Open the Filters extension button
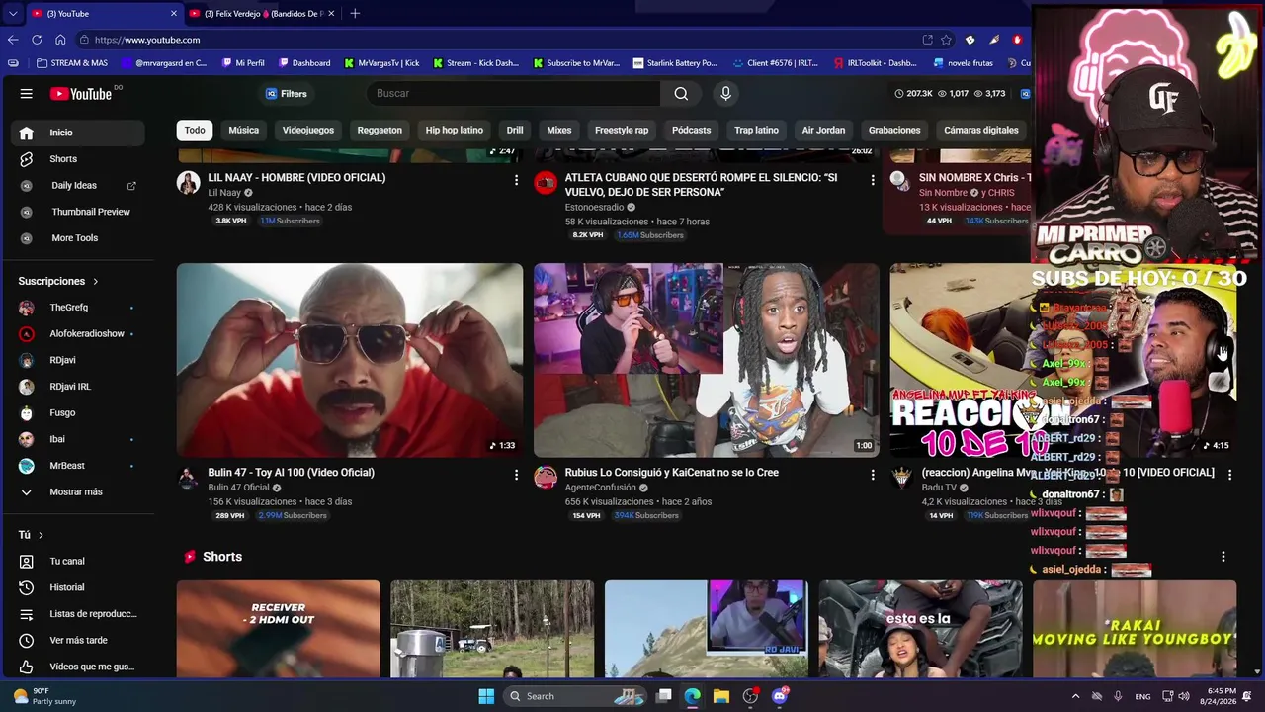Screen dimensions: 1265x712 [x=287, y=94]
